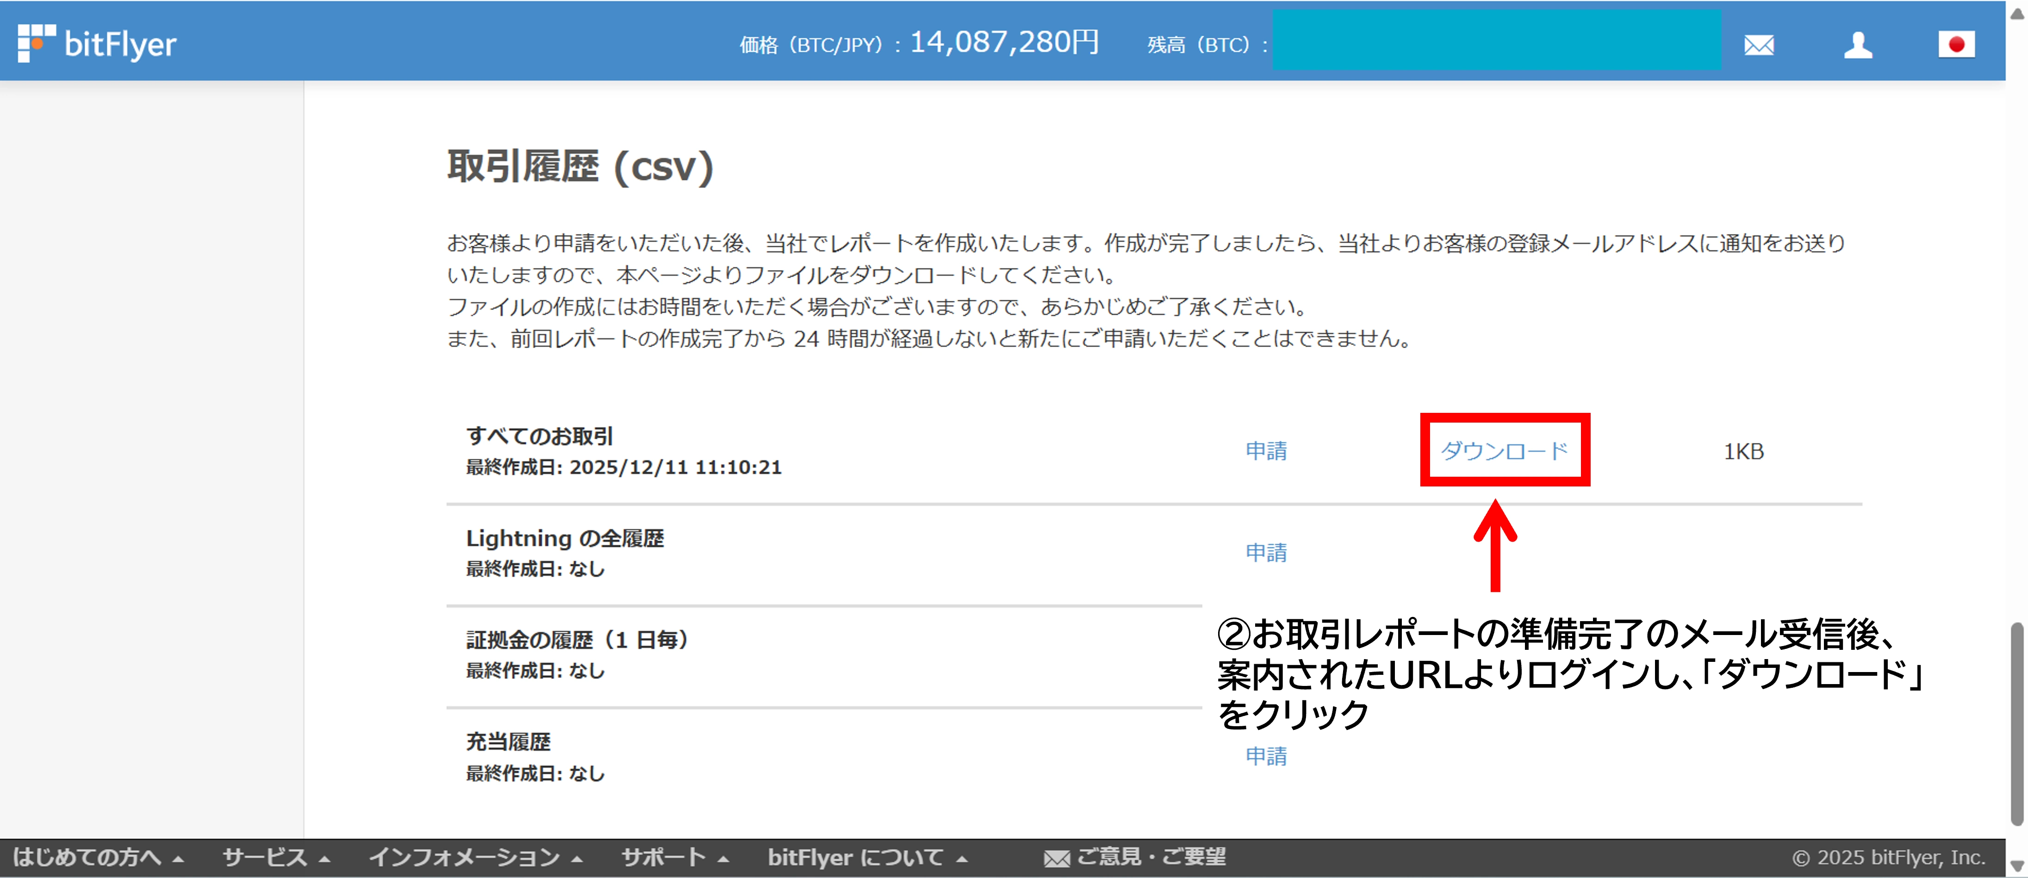Open the envelope message icon in header
2028x878 pixels.
(1760, 46)
